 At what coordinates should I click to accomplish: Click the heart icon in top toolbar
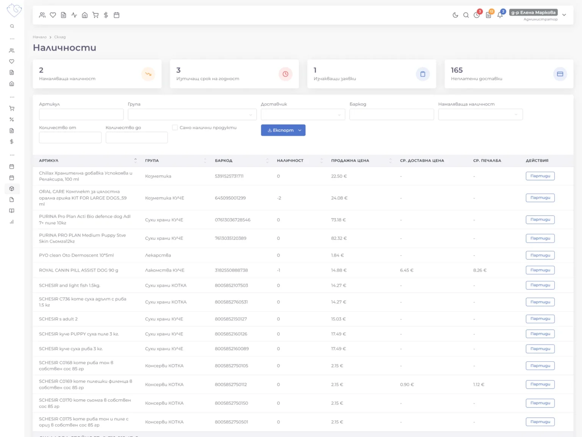(53, 15)
